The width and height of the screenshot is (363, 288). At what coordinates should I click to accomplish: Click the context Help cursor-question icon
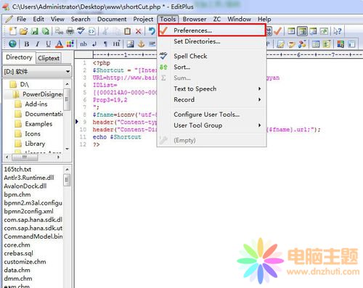[x=338, y=31]
